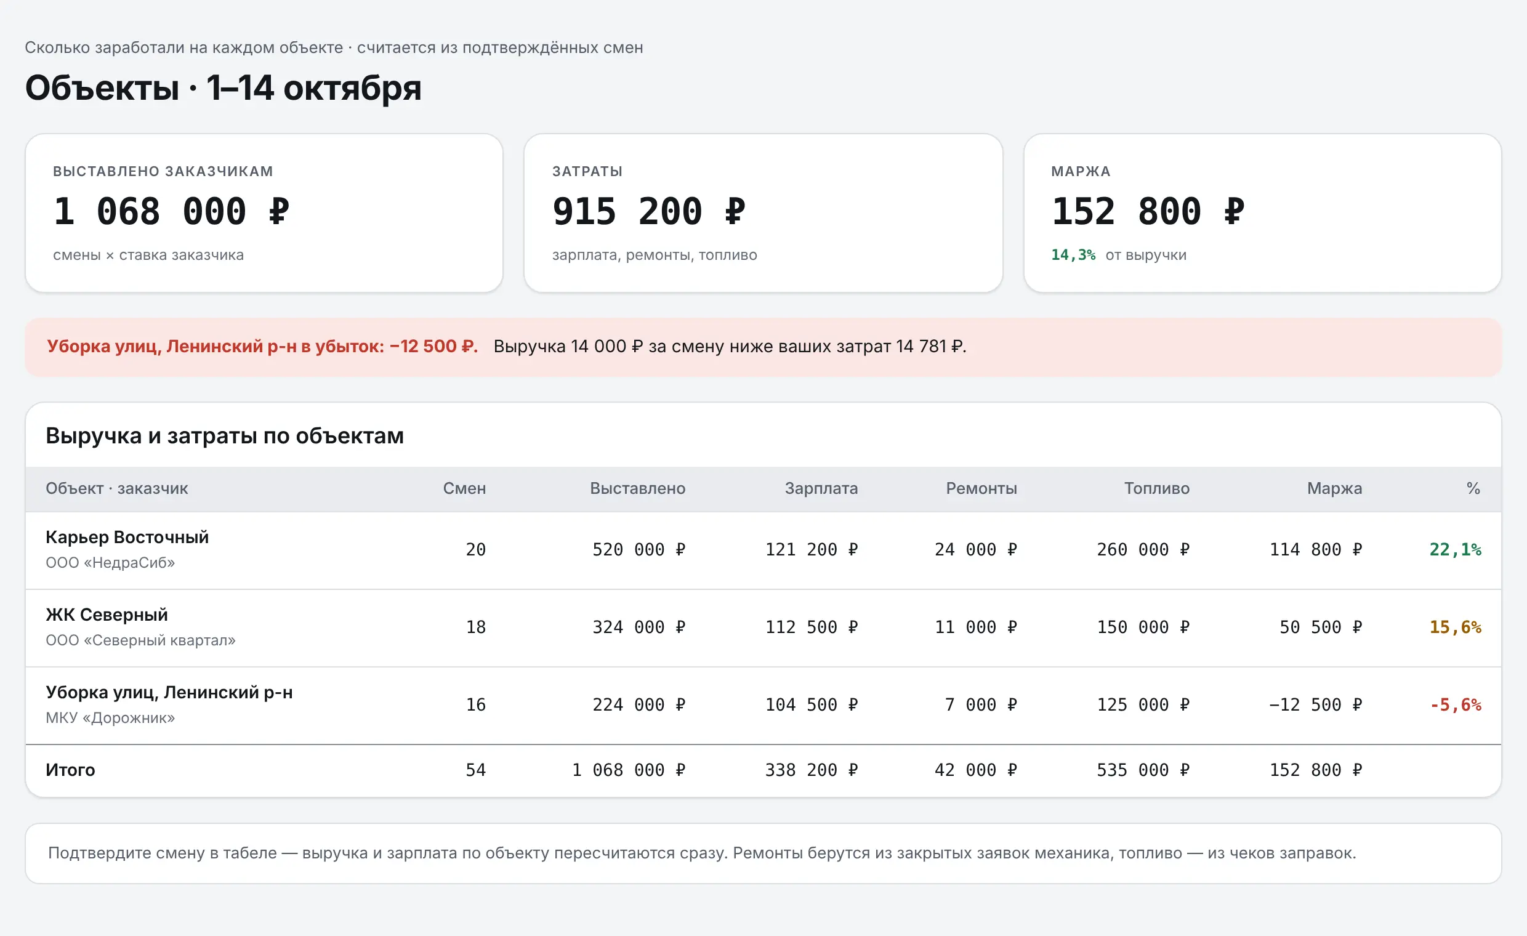Click the salary cell '104 500 ₽'
Screen dimensions: 1527x936
tap(812, 705)
